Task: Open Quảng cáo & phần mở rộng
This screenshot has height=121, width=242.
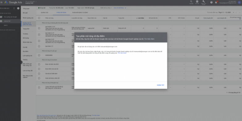Action: [27, 24]
